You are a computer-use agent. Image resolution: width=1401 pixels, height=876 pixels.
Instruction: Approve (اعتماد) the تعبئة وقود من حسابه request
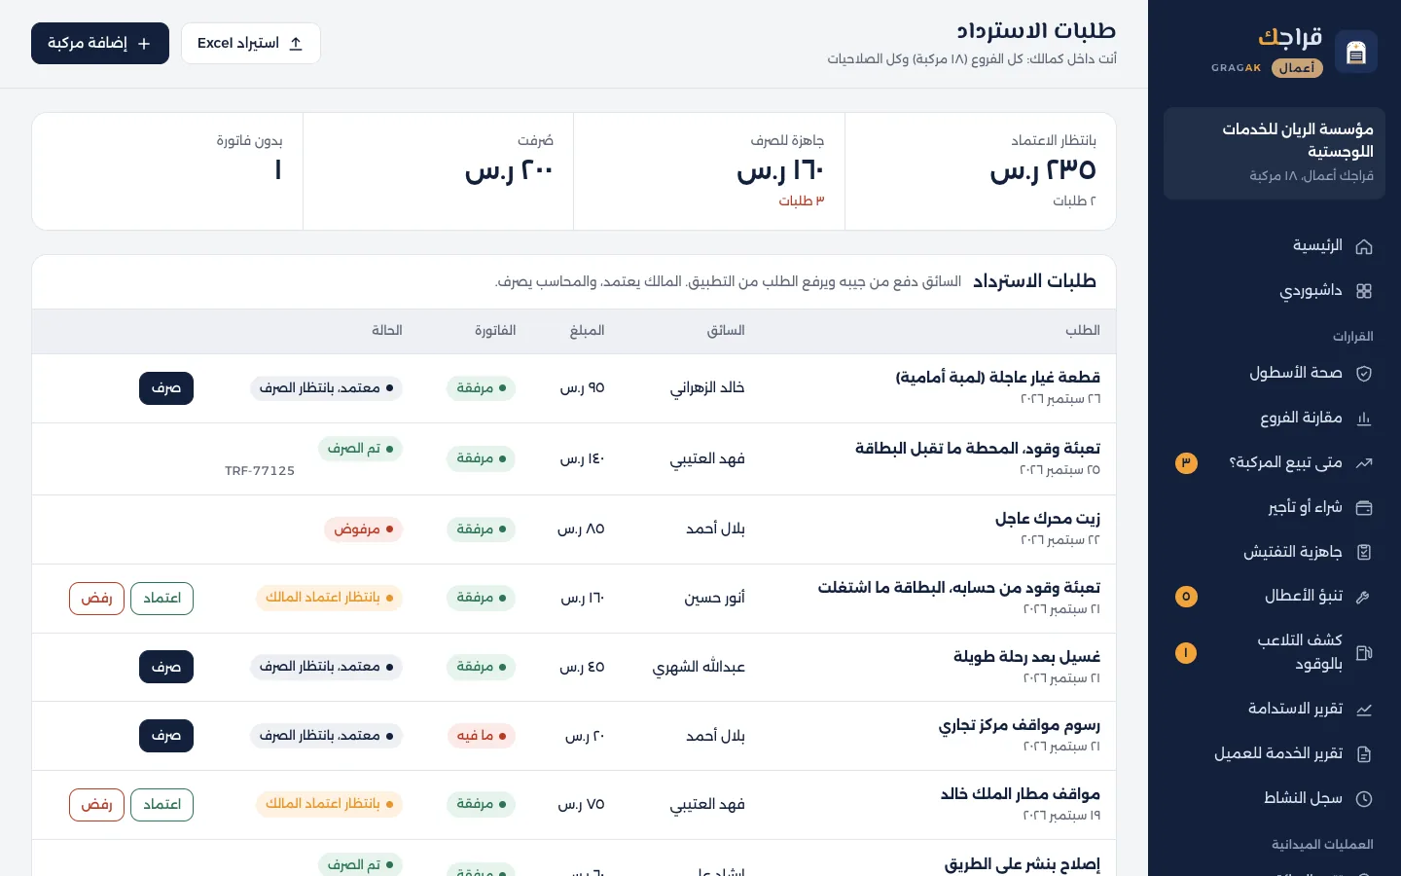pos(162,599)
